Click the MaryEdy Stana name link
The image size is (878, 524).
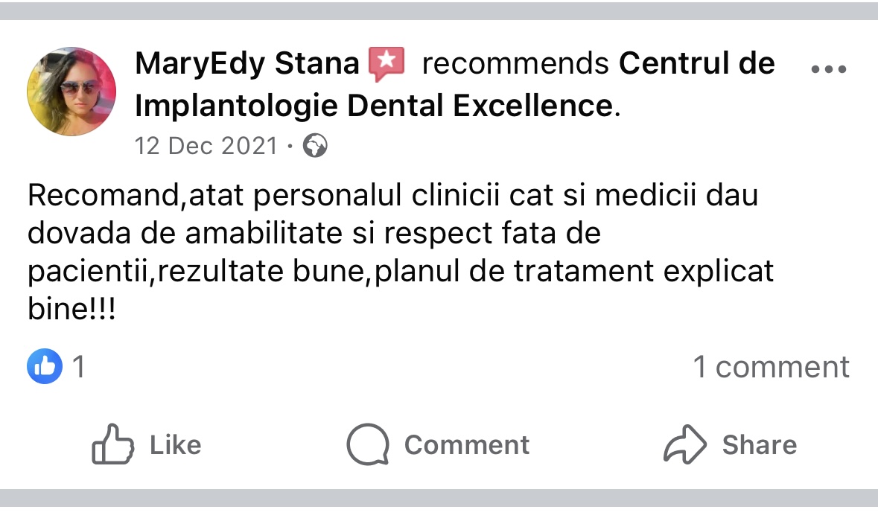coord(247,63)
